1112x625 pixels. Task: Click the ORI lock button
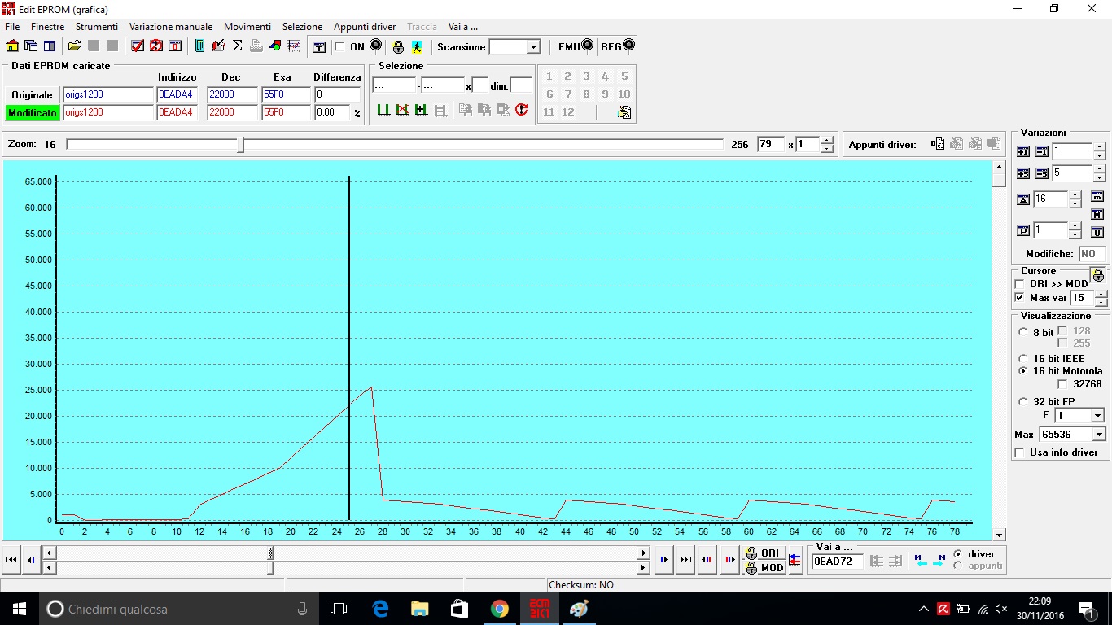click(764, 553)
